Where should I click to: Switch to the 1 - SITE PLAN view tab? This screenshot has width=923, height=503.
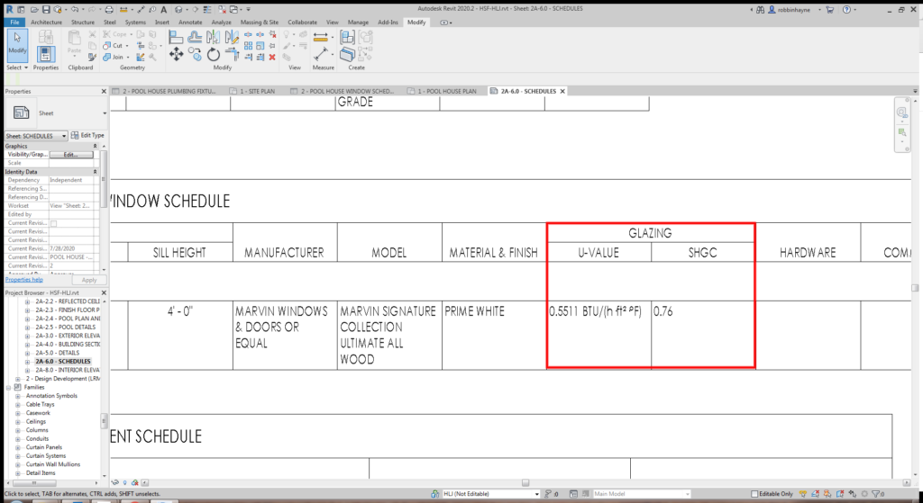[257, 91]
